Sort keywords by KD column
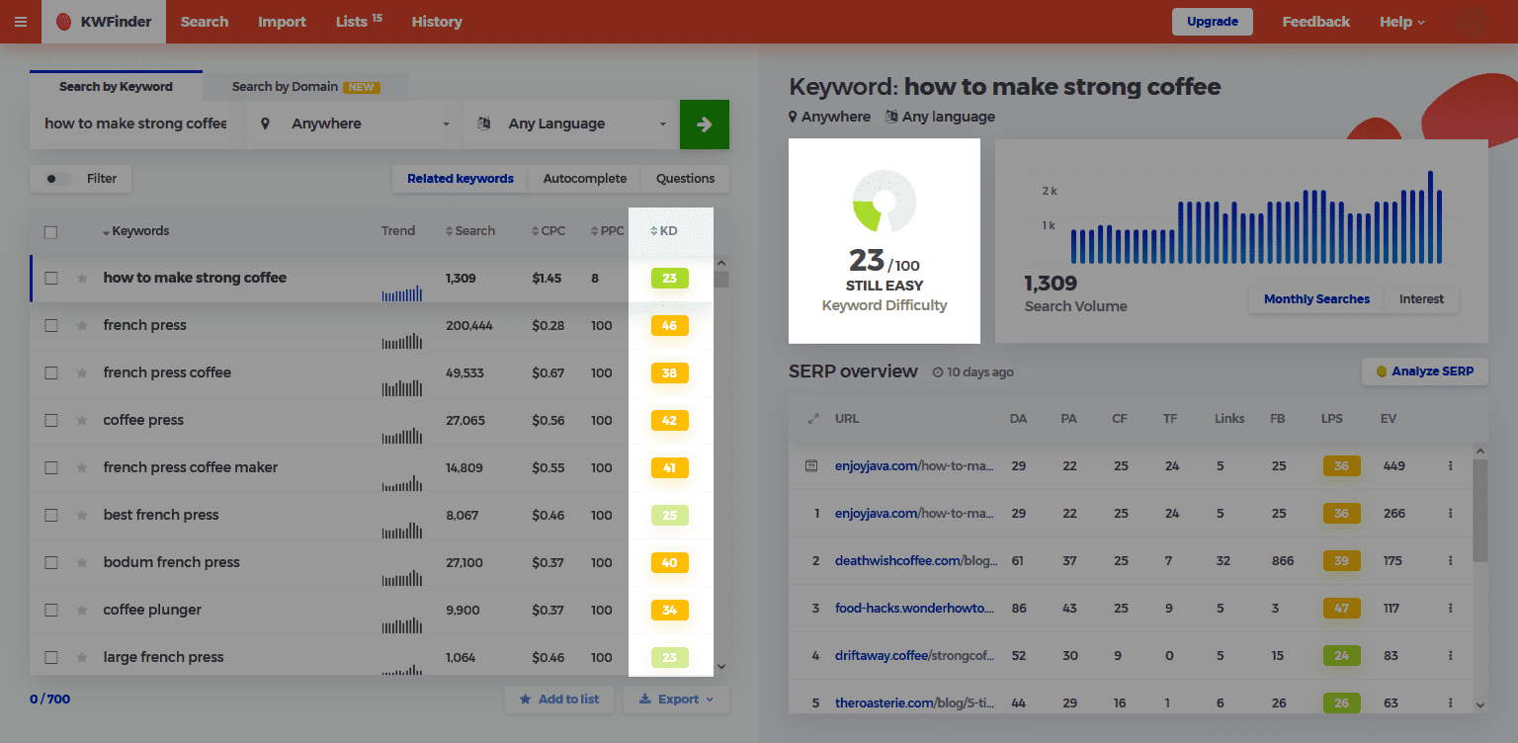1518x743 pixels. click(x=663, y=231)
